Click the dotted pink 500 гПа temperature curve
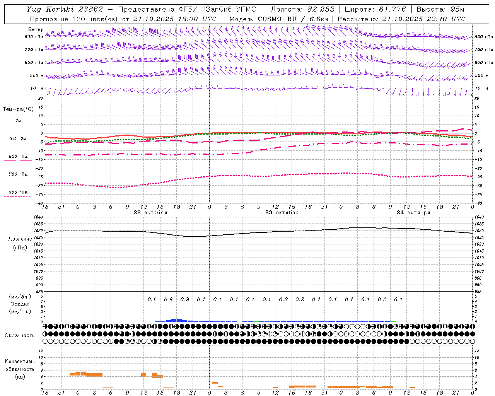495x396 pixels. pos(259,176)
